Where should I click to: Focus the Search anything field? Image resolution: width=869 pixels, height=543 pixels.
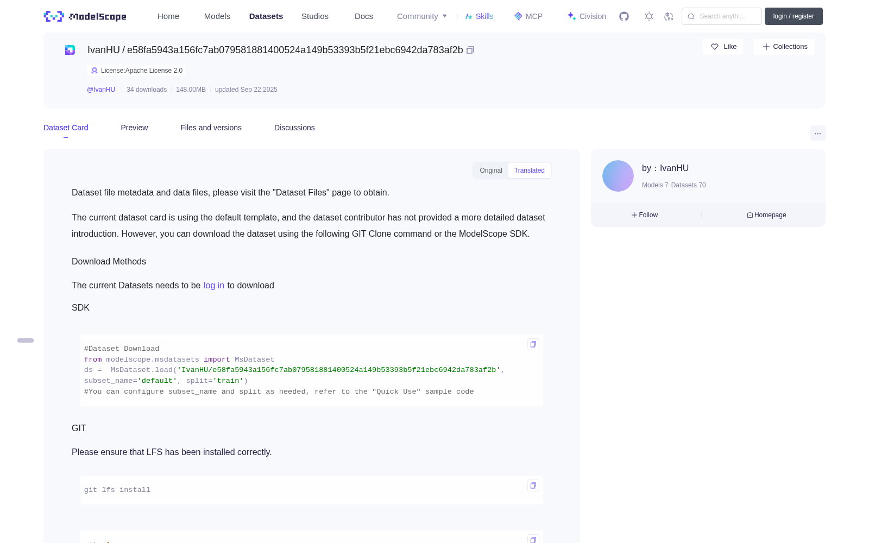pyautogui.click(x=722, y=16)
